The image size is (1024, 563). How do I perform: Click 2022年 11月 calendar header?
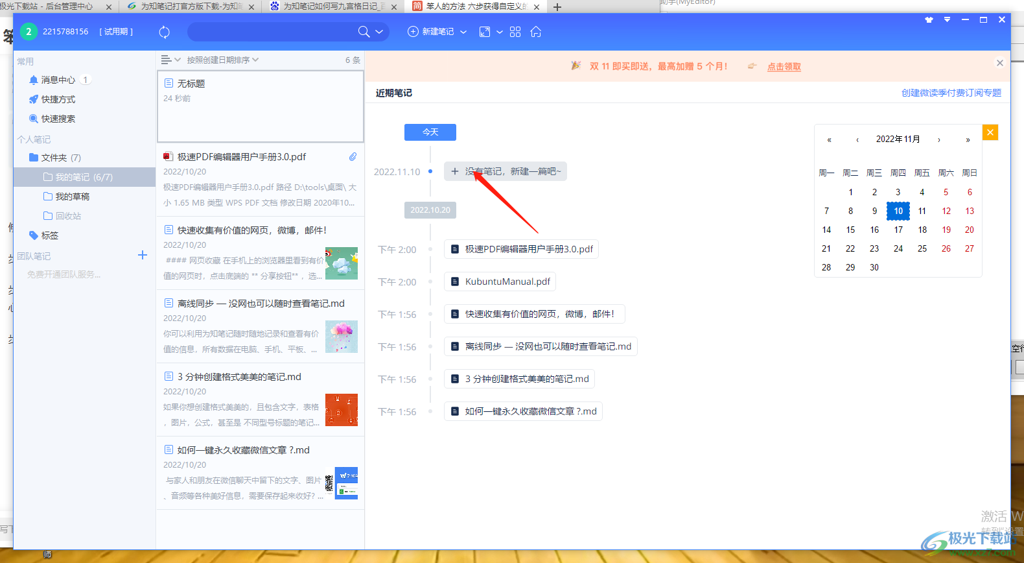click(898, 139)
